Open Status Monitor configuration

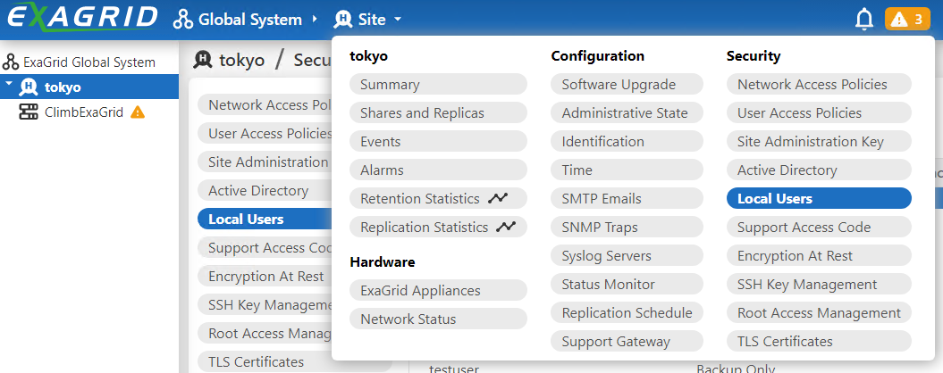[x=627, y=284]
